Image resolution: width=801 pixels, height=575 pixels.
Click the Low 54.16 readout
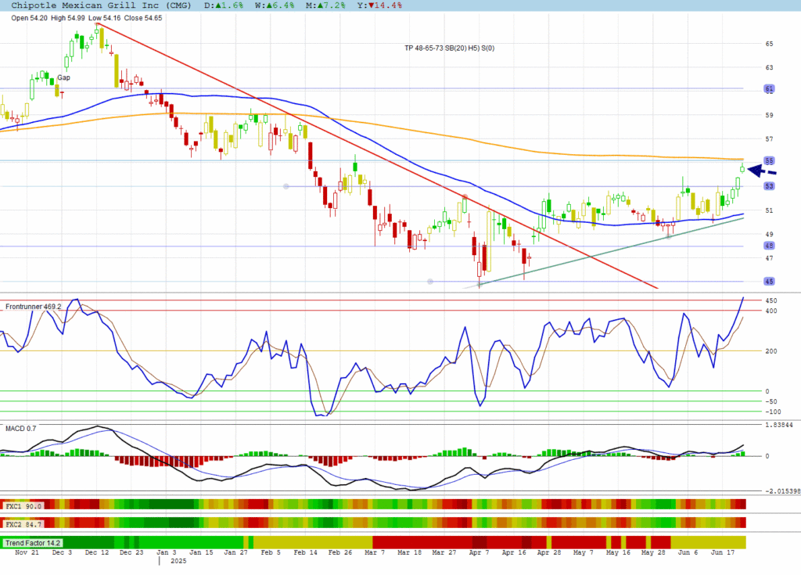[x=104, y=18]
